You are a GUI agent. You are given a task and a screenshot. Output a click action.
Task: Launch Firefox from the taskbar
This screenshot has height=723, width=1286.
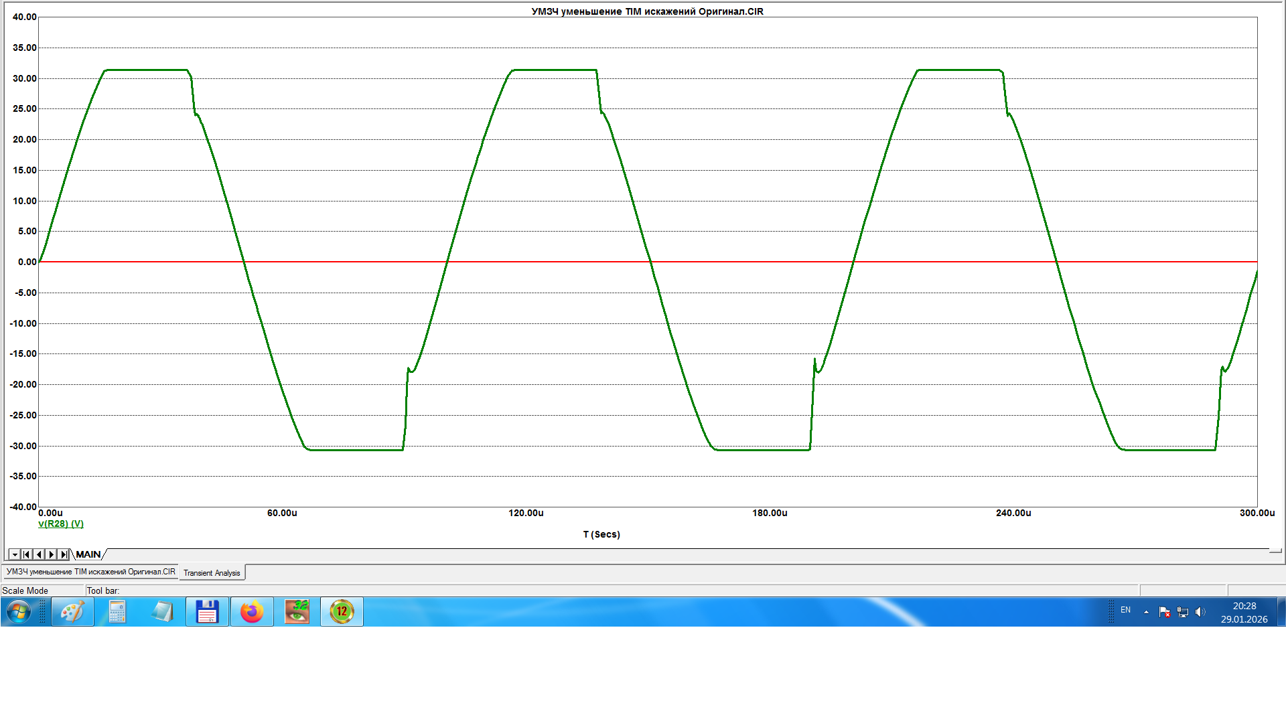point(252,612)
